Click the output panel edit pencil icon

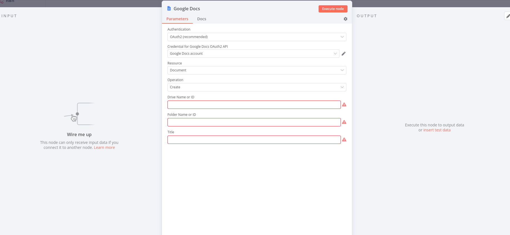[507, 16]
